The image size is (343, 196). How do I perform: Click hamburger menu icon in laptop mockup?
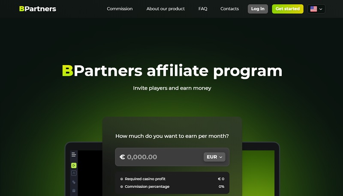(x=74, y=154)
